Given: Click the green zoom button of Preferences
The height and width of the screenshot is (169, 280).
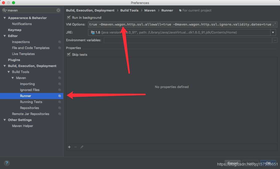Looking at the screenshot, I should 14,3.
